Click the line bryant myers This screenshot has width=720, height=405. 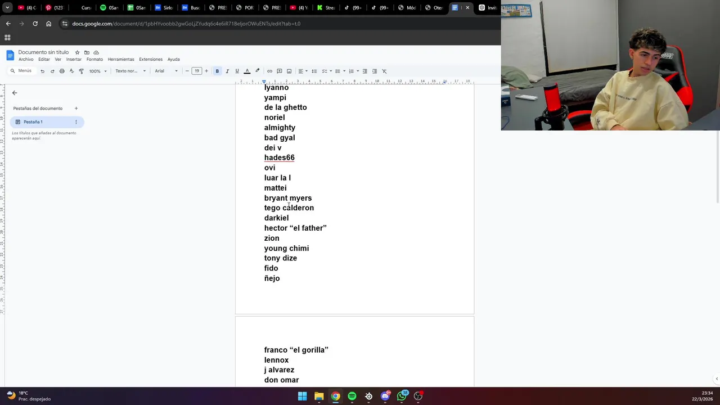[x=288, y=198]
